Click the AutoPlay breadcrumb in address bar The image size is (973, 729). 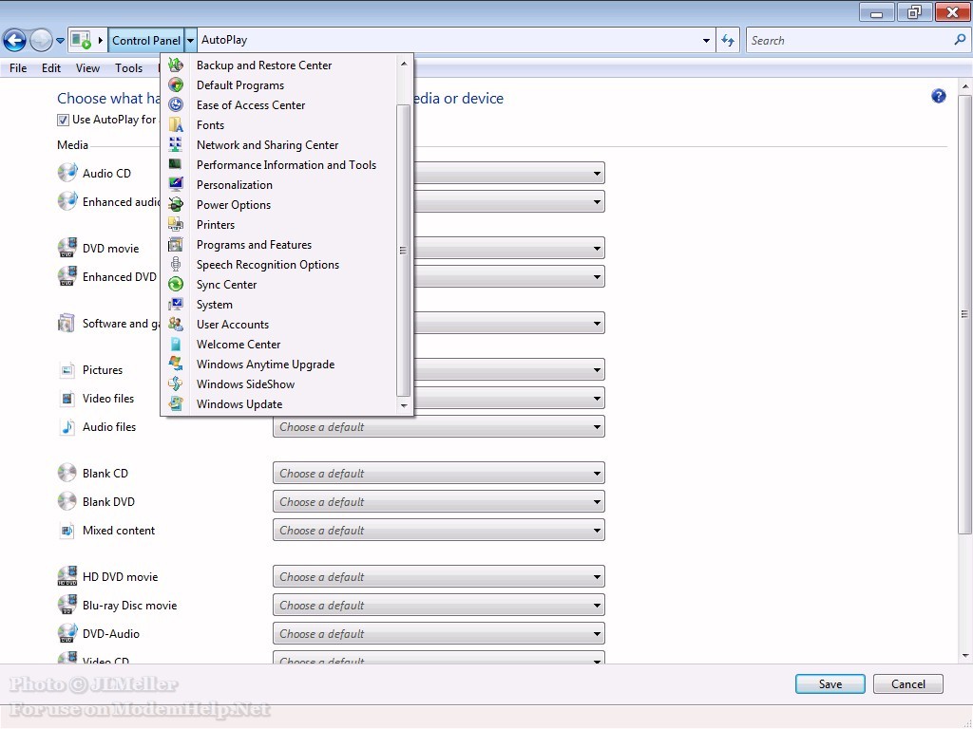(224, 40)
